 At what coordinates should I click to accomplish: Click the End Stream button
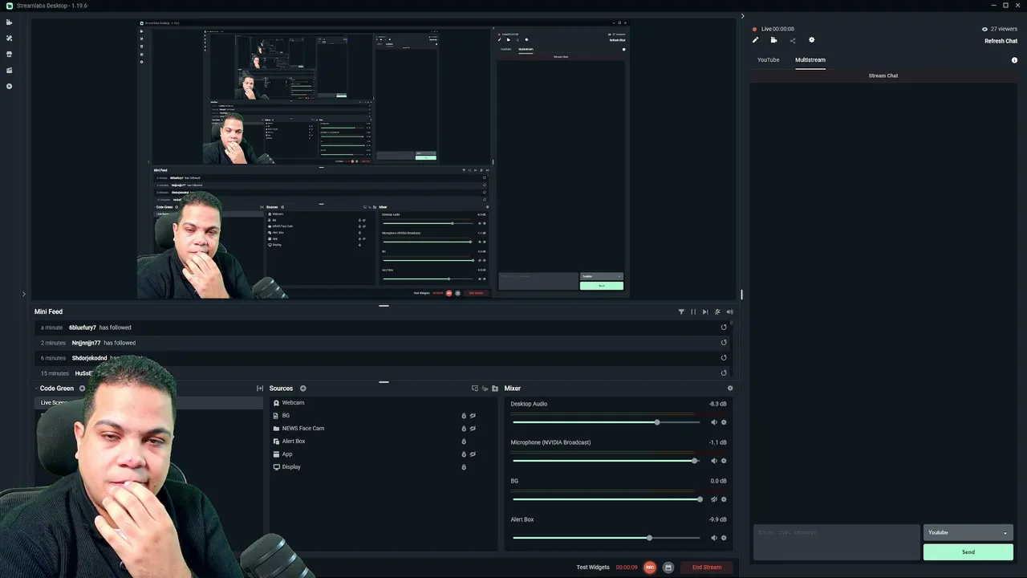click(707, 568)
